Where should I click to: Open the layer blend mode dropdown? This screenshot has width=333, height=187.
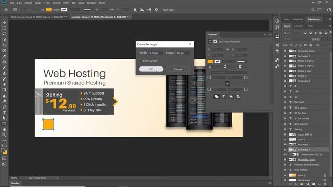(296, 39)
